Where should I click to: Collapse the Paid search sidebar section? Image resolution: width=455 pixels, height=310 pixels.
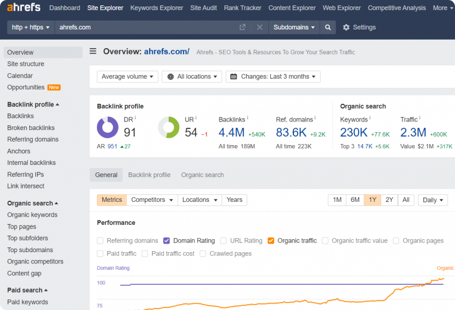coord(27,290)
